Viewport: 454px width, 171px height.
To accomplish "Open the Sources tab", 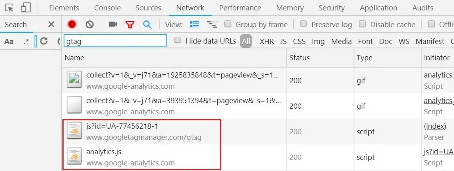I will coord(148,8).
